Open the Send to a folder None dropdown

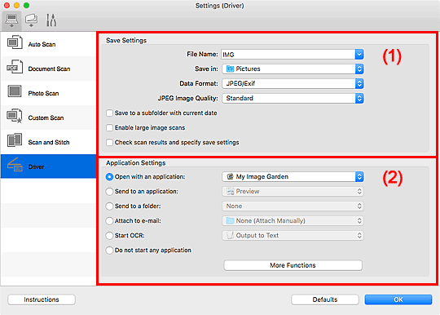pos(293,206)
